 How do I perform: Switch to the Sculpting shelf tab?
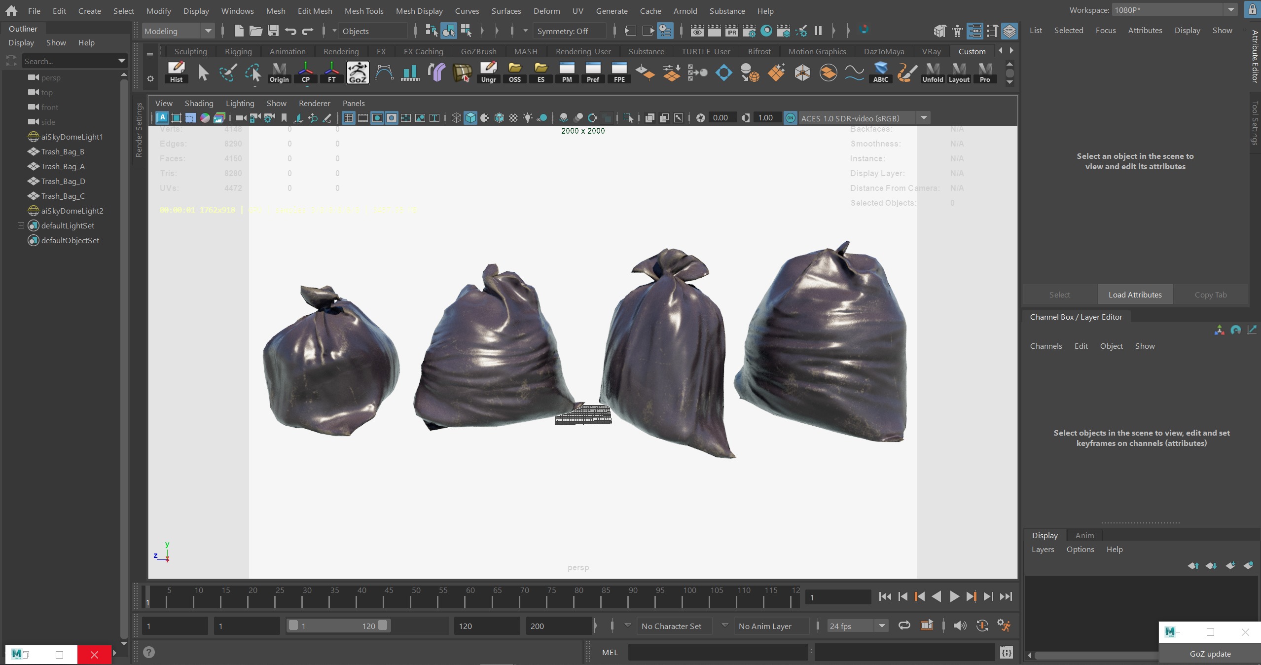pos(190,51)
